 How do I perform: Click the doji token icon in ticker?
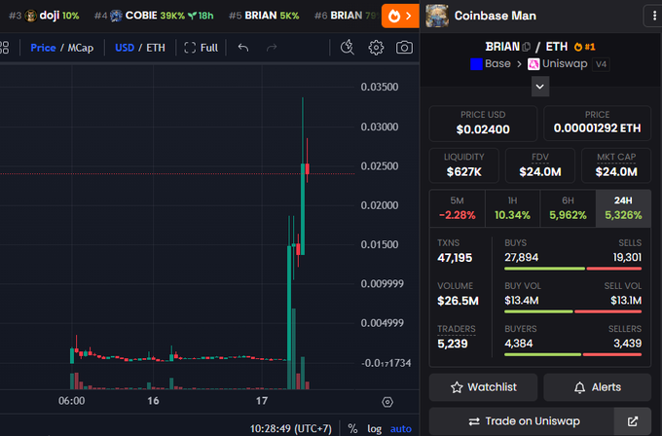pos(30,16)
